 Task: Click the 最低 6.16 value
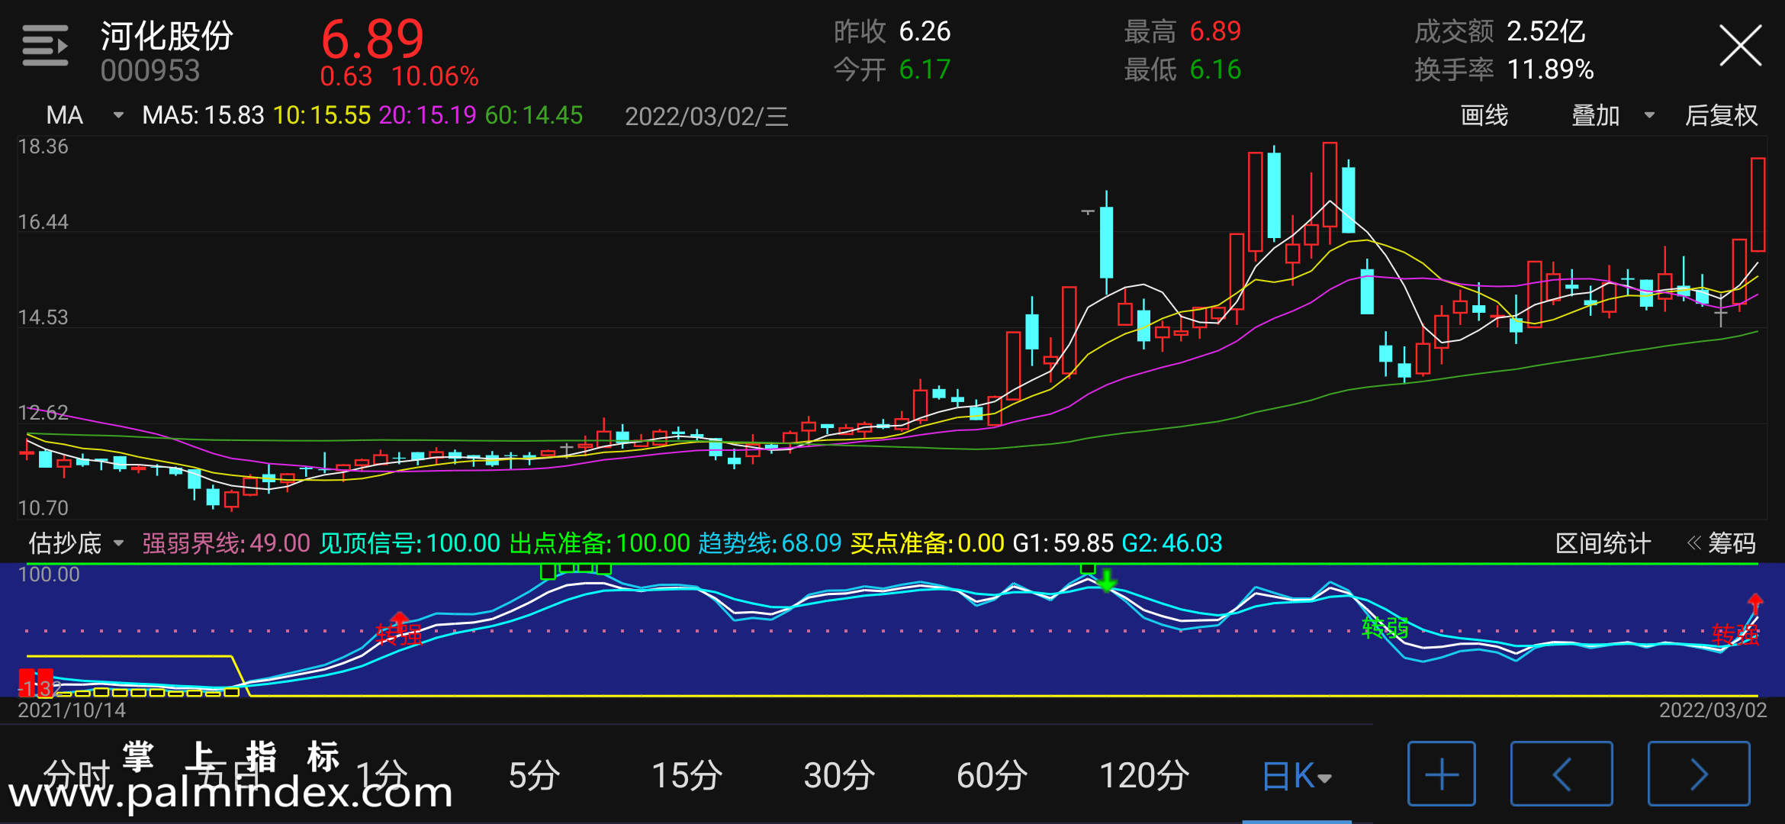coord(1182,69)
